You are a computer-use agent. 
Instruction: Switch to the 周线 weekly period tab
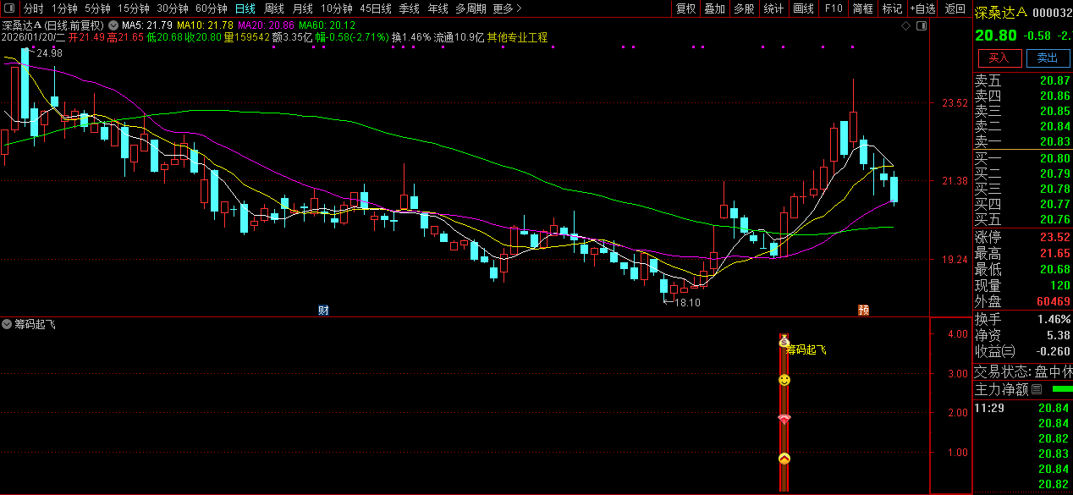(x=273, y=8)
